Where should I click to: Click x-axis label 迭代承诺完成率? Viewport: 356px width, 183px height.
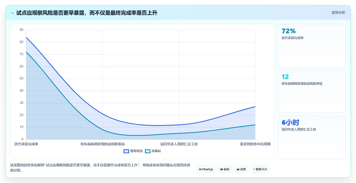click(x=26, y=144)
